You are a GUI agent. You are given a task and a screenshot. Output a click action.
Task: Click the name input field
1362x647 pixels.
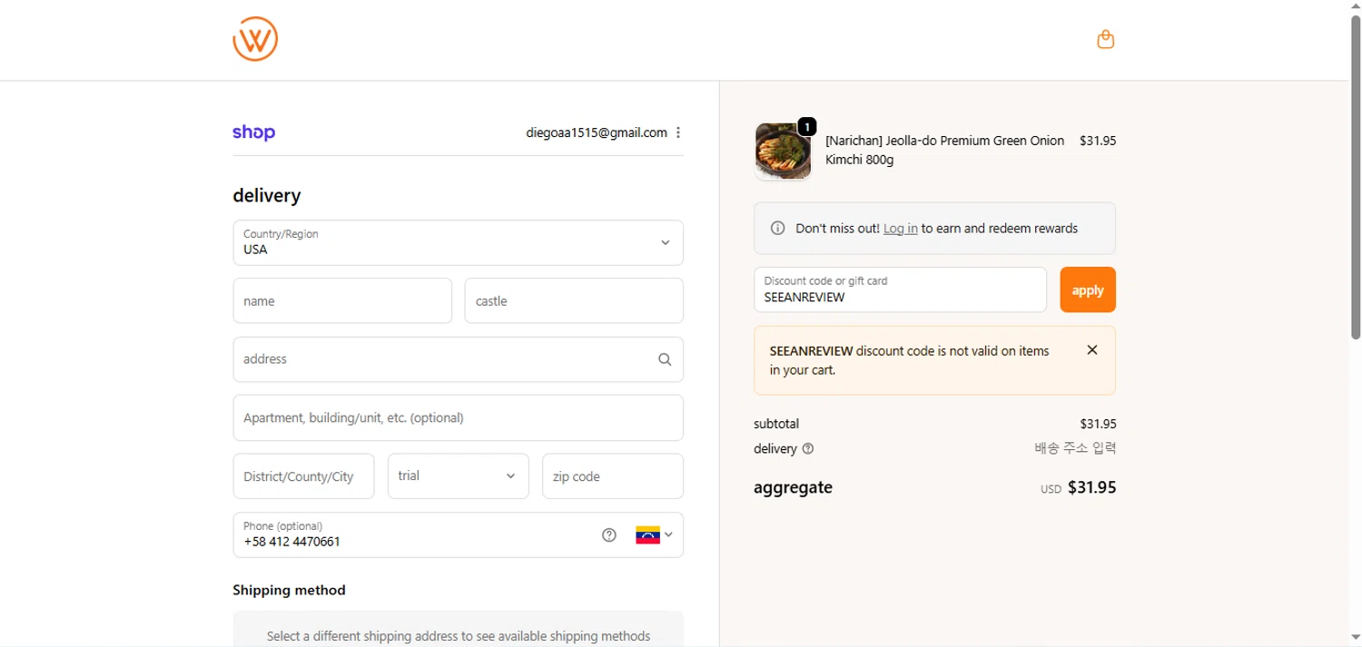(342, 300)
